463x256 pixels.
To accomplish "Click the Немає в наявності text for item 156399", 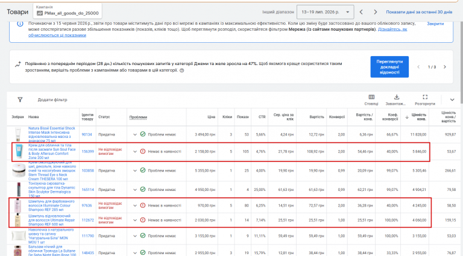I will pos(165,152).
